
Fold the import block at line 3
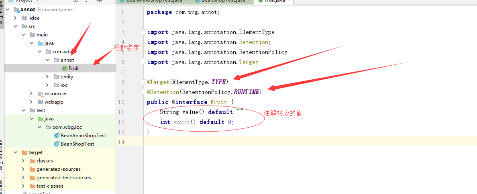point(144,32)
